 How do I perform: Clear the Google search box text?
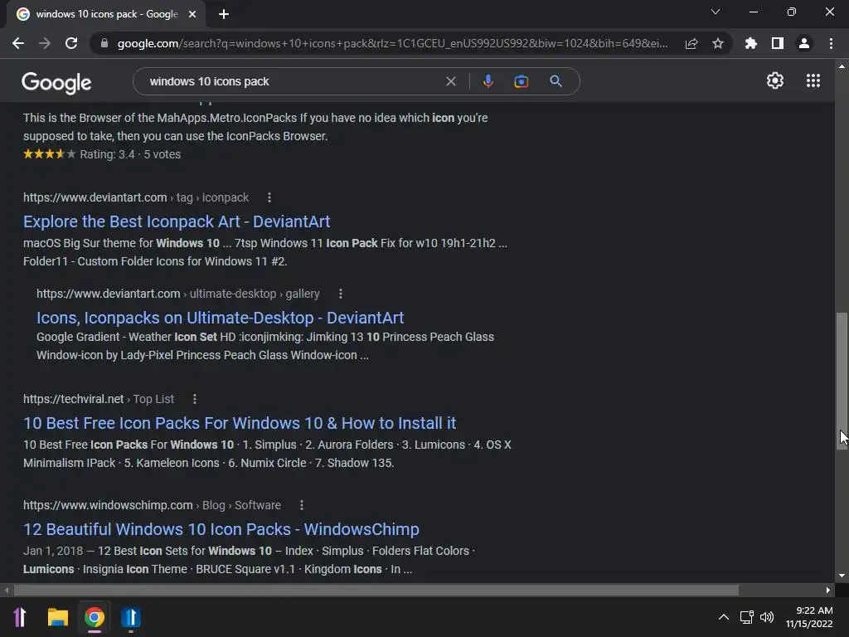point(450,81)
